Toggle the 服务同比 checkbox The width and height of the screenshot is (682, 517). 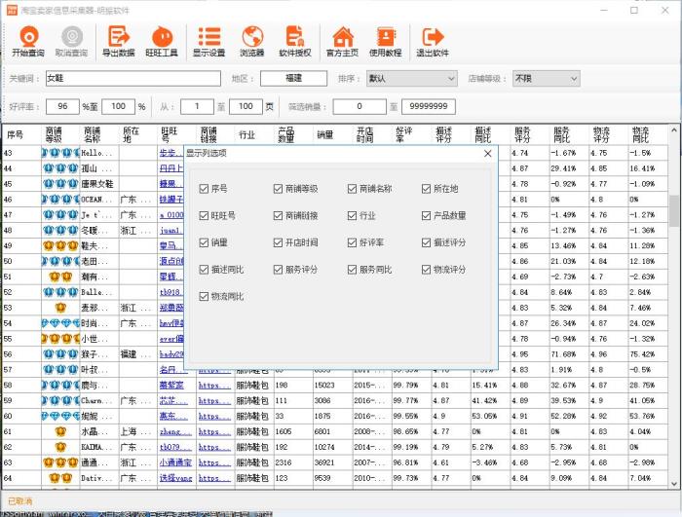353,270
